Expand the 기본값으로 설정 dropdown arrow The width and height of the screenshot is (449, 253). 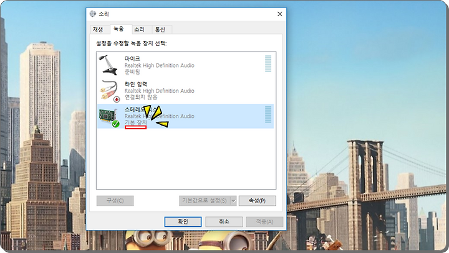(x=233, y=200)
